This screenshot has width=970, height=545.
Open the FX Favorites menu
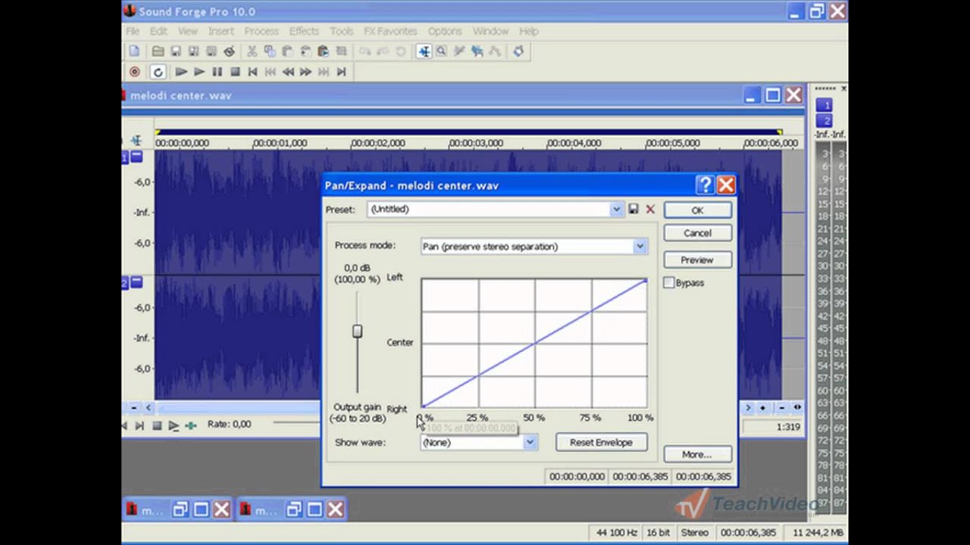[390, 31]
